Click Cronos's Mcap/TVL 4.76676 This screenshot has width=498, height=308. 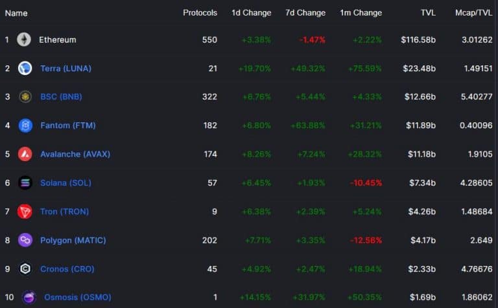point(477,269)
